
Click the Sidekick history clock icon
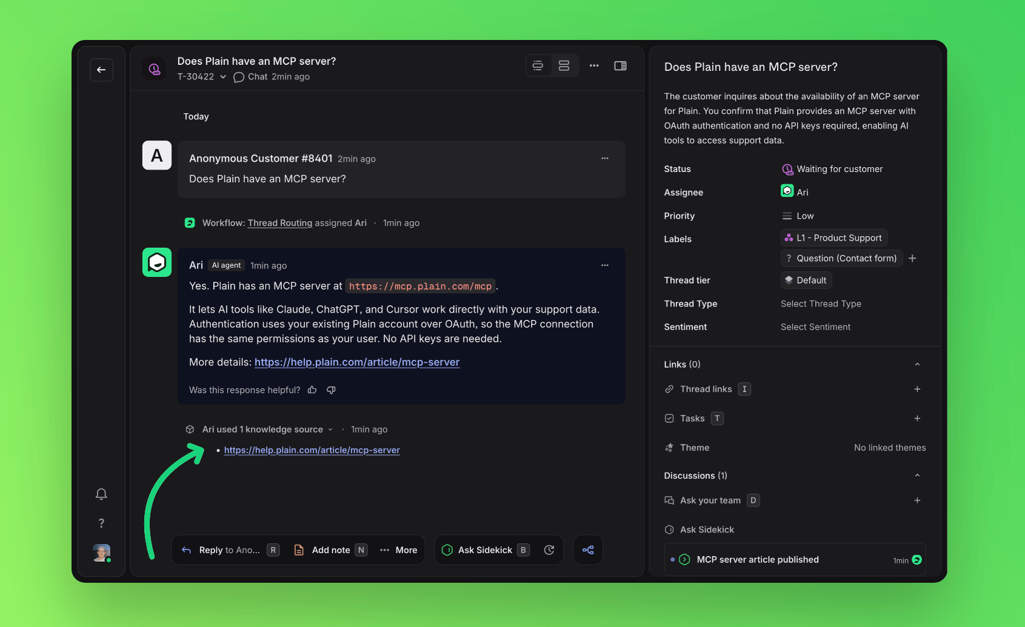click(x=549, y=550)
